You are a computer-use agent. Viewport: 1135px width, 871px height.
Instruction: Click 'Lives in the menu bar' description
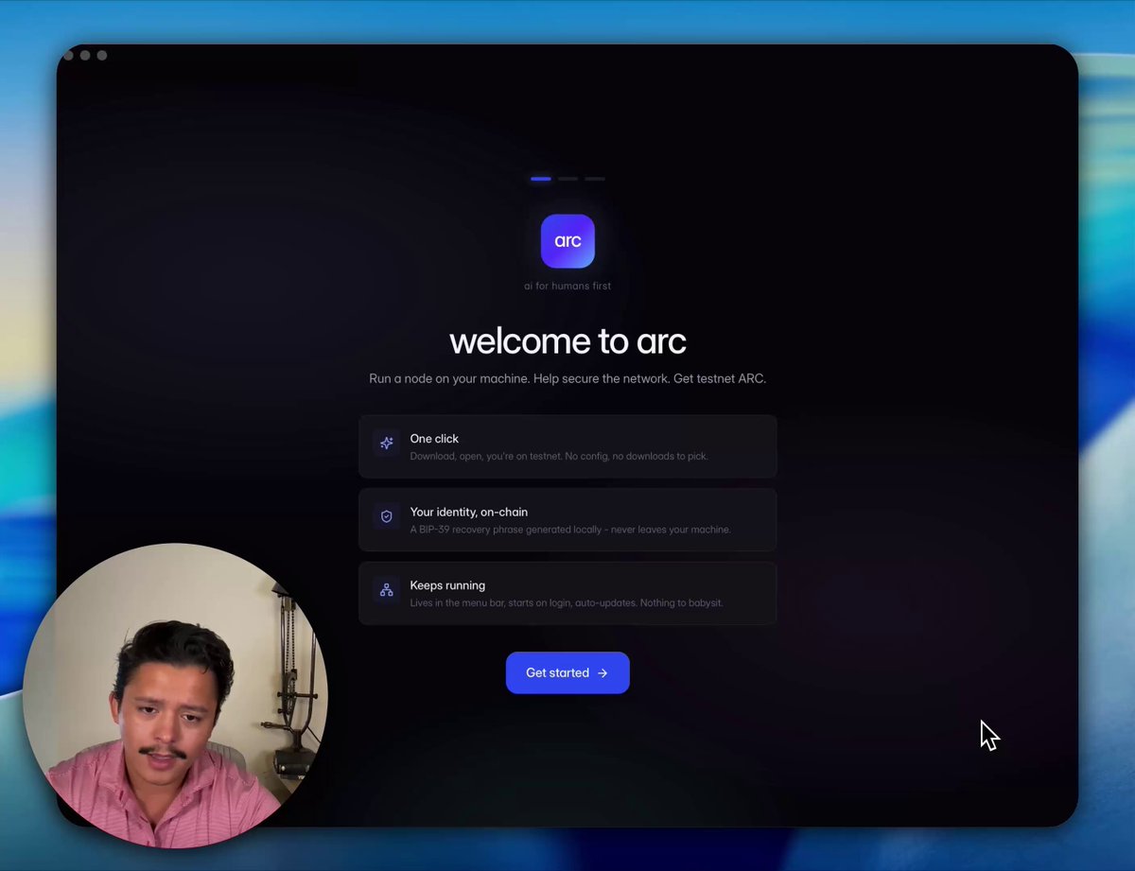tap(567, 602)
